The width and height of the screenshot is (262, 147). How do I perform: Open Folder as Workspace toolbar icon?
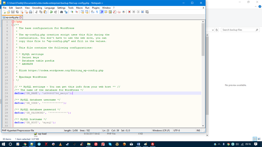click(119, 12)
